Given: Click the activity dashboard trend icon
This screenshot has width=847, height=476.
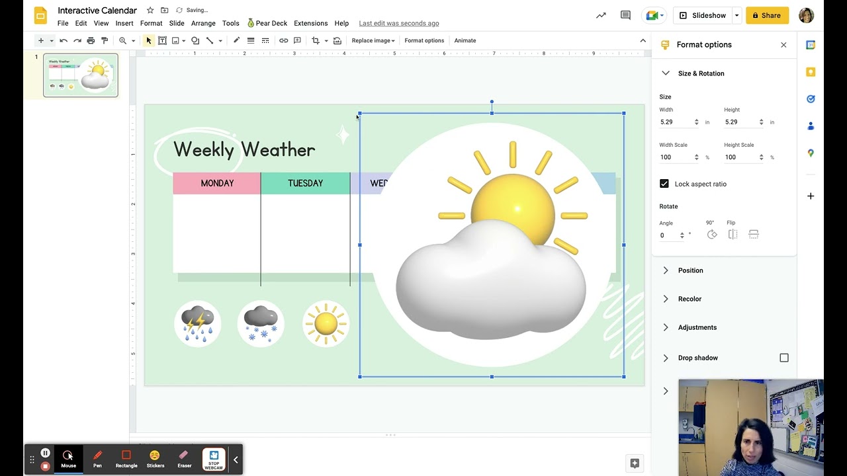Looking at the screenshot, I should click(x=601, y=15).
